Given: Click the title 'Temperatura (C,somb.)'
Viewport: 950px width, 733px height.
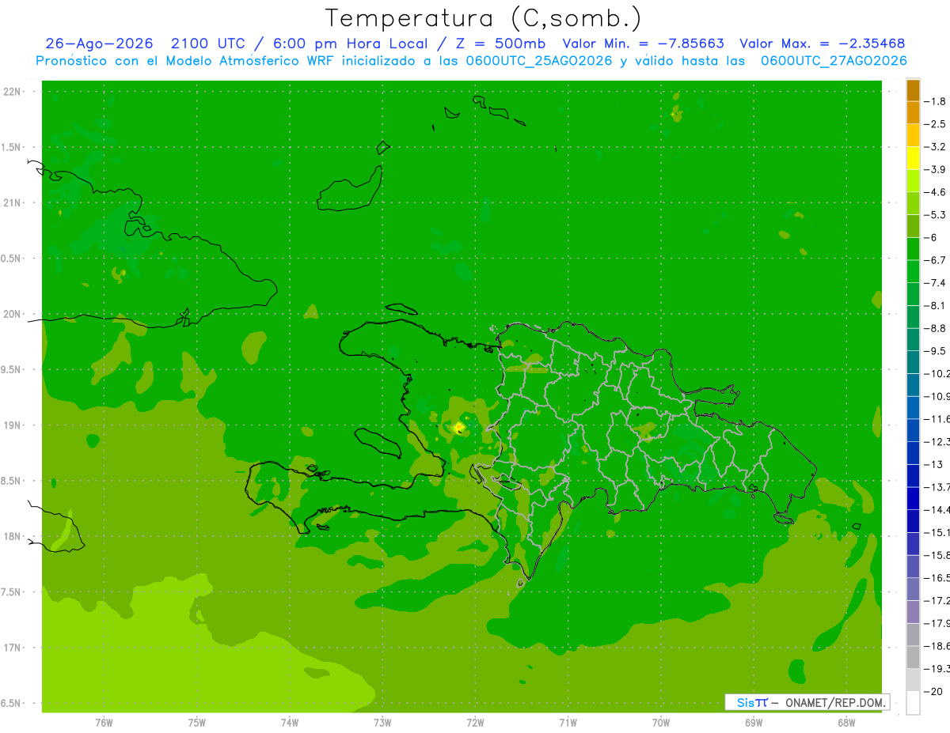Looking at the screenshot, I should [x=484, y=18].
